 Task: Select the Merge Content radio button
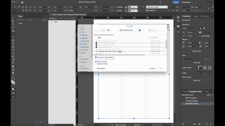click(96, 62)
